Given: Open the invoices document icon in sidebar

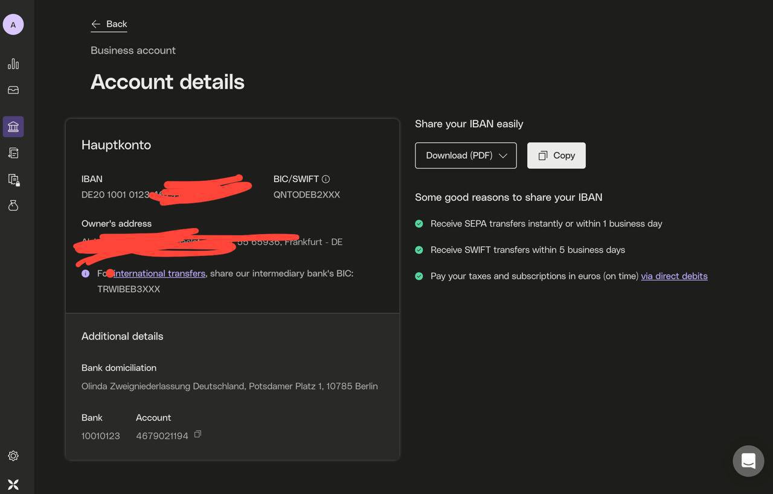Looking at the screenshot, I should pyautogui.click(x=13, y=153).
